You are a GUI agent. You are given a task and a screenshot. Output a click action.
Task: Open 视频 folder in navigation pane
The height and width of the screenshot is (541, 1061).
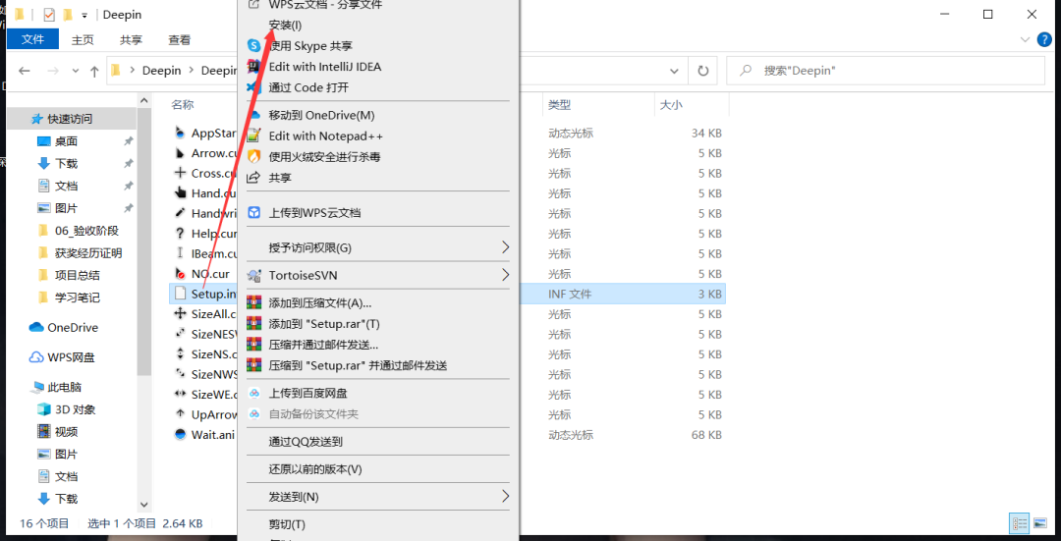[67, 432]
